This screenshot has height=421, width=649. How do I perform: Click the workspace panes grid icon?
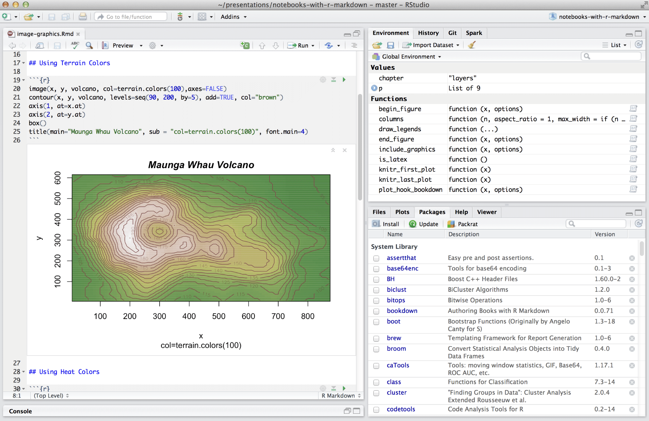(x=202, y=17)
